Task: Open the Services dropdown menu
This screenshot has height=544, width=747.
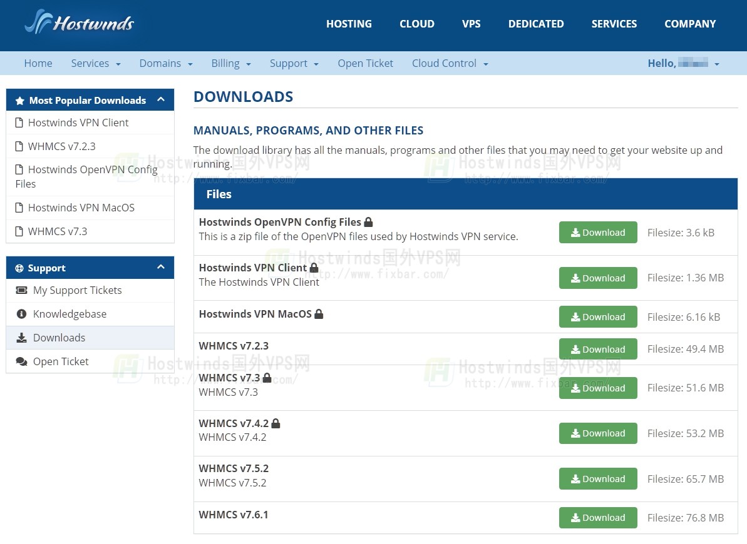Action: [96, 63]
